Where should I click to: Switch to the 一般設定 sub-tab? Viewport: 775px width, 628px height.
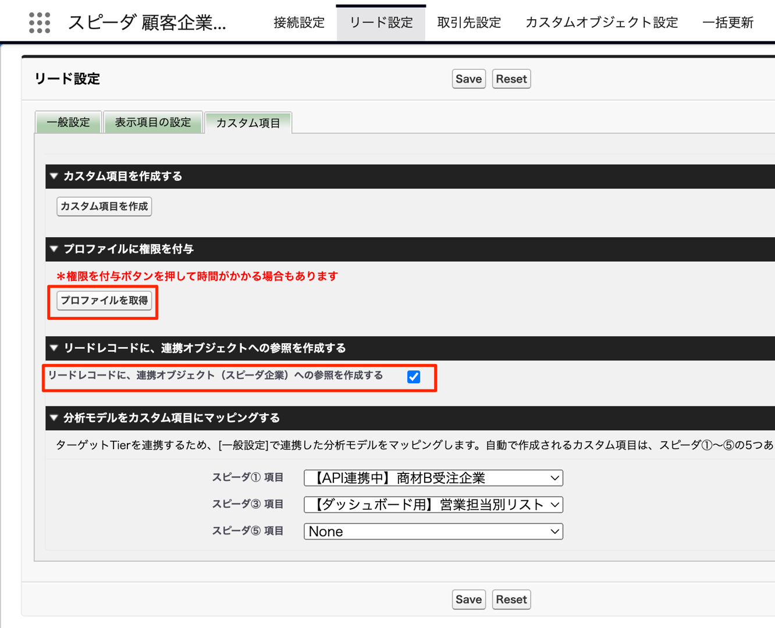click(68, 122)
